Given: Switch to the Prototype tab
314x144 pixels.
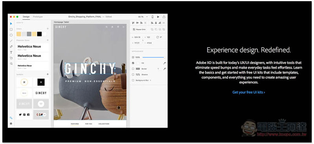Looking at the screenshot, I should point(38,17).
